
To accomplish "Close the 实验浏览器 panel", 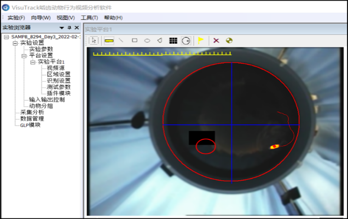I will 77,27.
